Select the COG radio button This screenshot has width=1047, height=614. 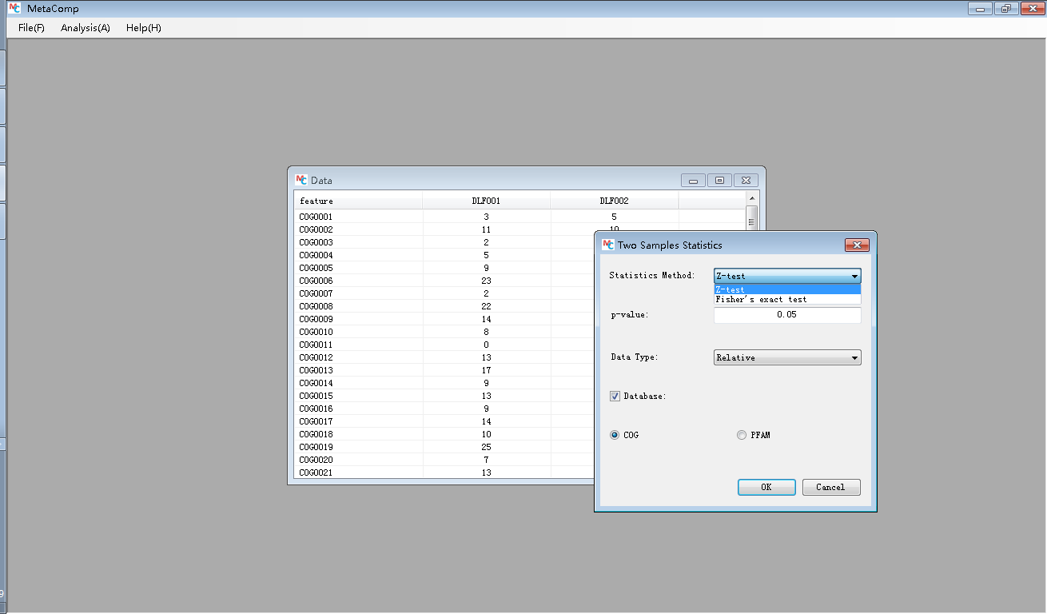point(615,435)
